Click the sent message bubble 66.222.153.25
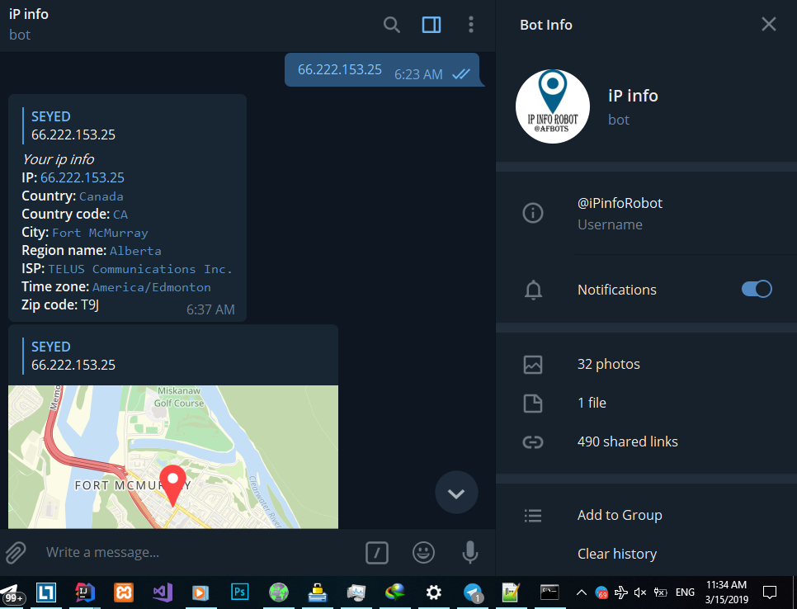The width and height of the screenshot is (797, 609). coord(382,70)
